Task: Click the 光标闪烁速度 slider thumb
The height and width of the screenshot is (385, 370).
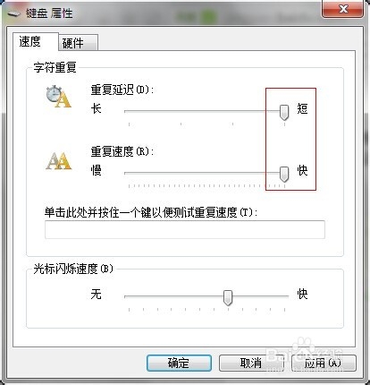Action: [228, 297]
